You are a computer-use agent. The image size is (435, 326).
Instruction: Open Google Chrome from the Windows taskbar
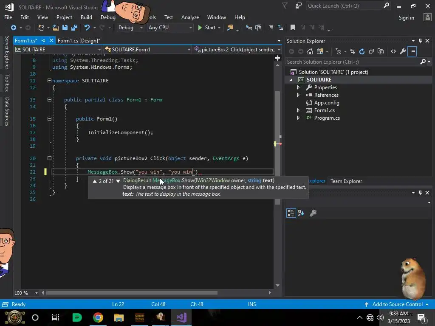tap(98, 318)
